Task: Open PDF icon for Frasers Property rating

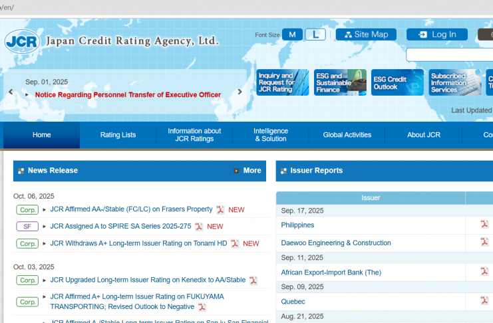Action: [x=220, y=209]
